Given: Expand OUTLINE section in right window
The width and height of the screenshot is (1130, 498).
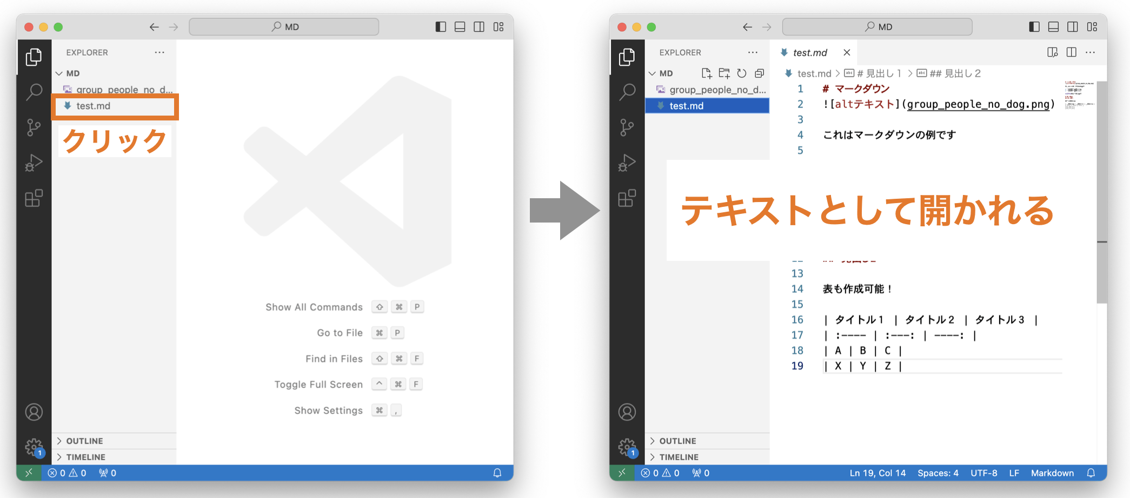Looking at the screenshot, I should tap(707, 441).
